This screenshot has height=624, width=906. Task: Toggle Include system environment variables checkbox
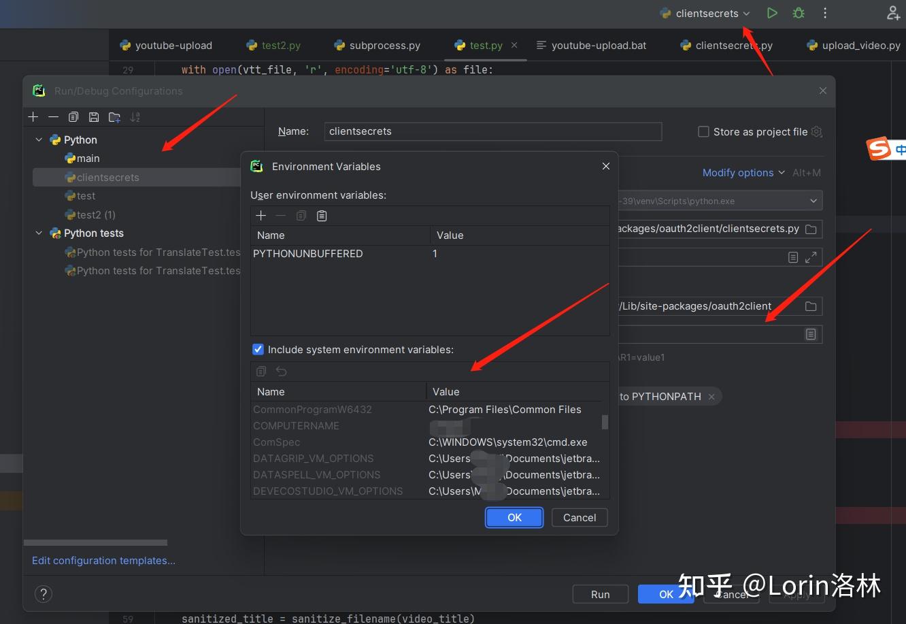click(x=258, y=350)
